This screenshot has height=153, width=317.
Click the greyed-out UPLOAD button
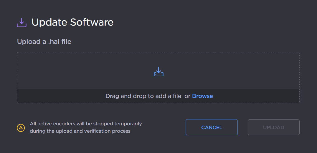point(273,127)
